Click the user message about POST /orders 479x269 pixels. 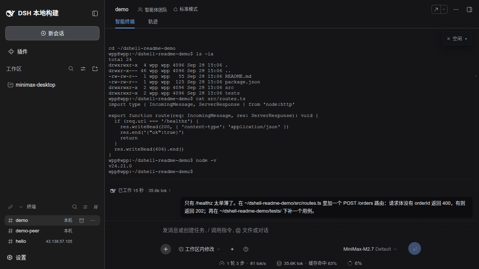(x=326, y=207)
